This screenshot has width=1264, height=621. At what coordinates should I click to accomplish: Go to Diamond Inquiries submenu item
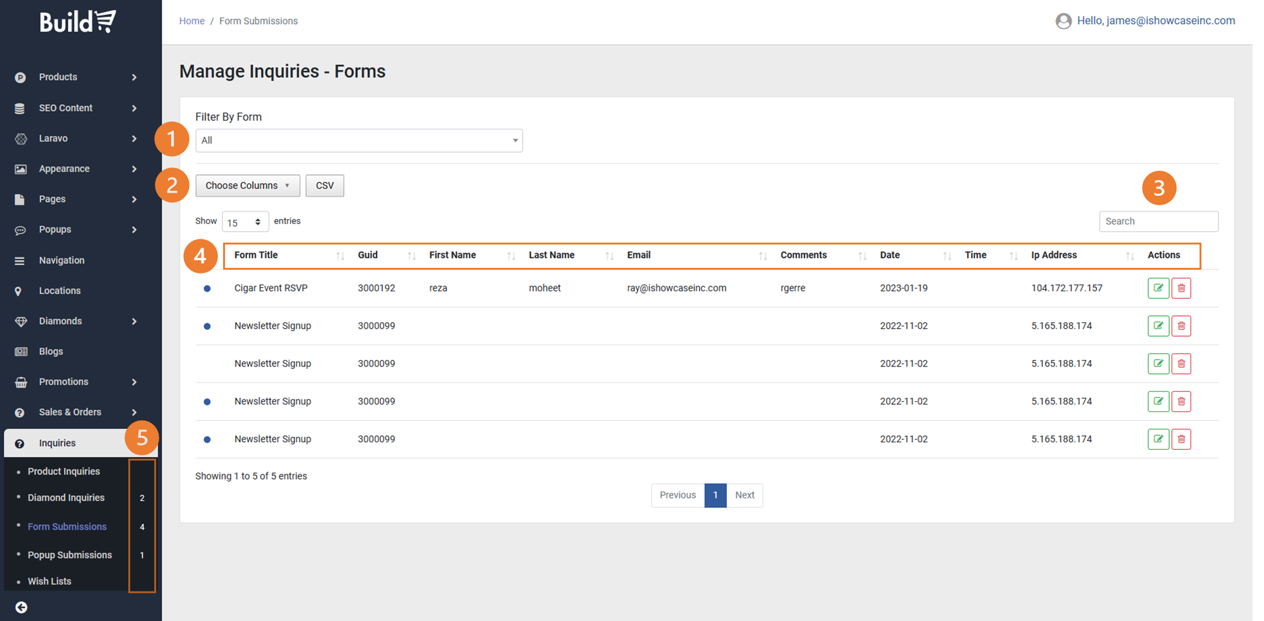point(66,498)
